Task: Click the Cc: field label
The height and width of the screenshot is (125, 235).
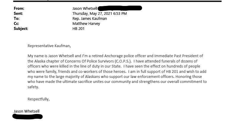Action: (x=16, y=23)
